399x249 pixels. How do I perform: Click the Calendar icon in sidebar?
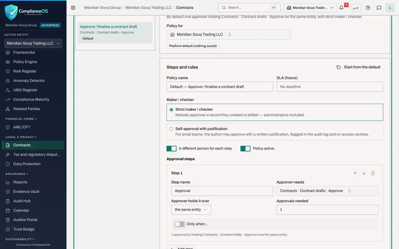8,210
